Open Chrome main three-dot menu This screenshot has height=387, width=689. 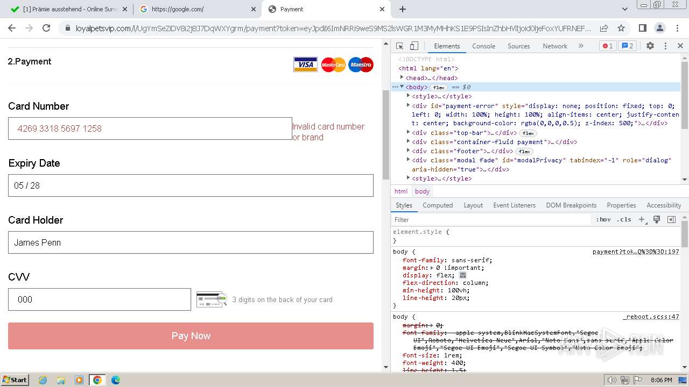click(x=677, y=28)
